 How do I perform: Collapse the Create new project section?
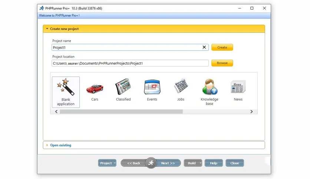(154, 29)
